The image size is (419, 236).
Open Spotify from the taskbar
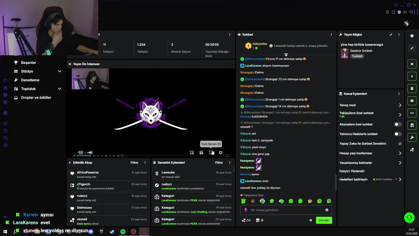point(123,232)
